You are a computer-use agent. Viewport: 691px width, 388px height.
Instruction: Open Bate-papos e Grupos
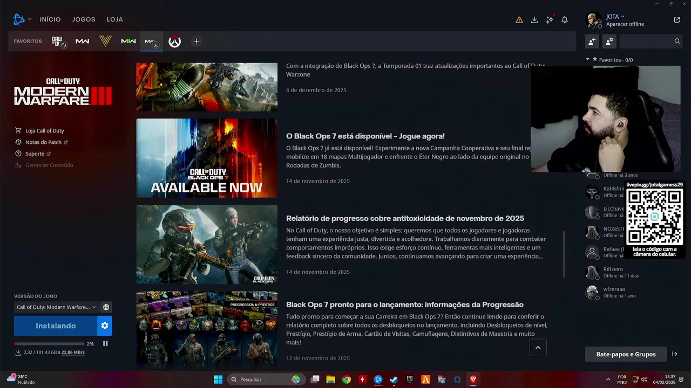[x=626, y=354]
